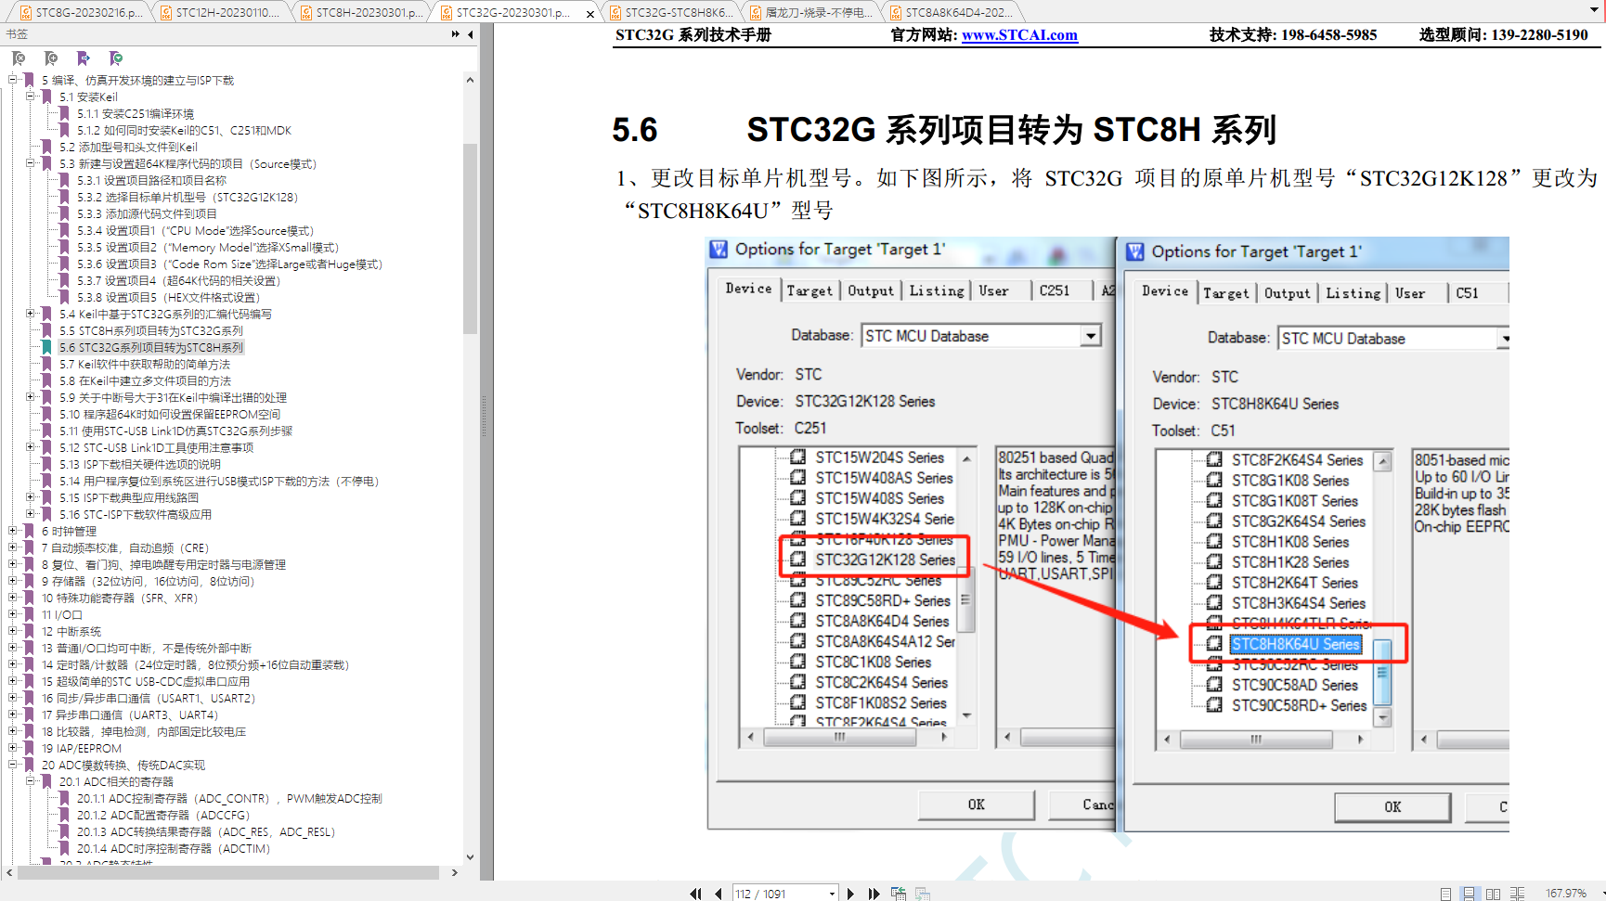Open bookmark '20.1.2 ADC配置寄存器 (ADCCFG)'

(163, 816)
